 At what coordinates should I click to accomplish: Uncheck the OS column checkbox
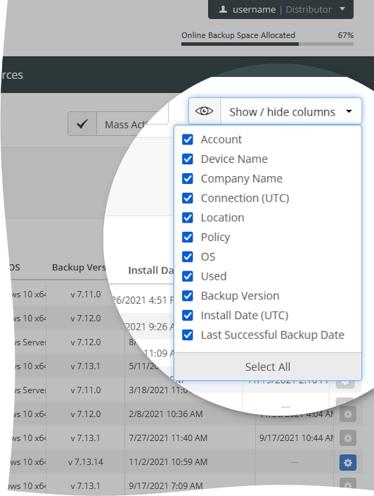188,256
